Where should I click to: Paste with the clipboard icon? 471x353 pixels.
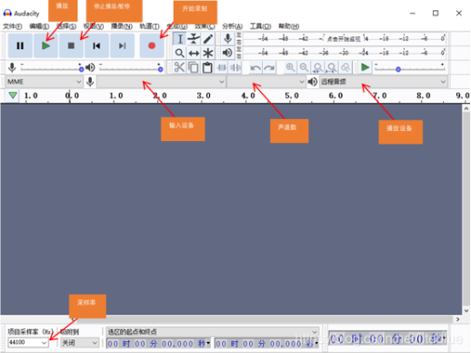pyautogui.click(x=207, y=67)
